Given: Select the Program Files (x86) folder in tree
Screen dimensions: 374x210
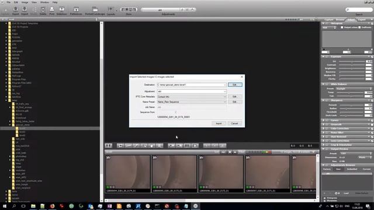Looking at the screenshot, I should tap(22, 83).
